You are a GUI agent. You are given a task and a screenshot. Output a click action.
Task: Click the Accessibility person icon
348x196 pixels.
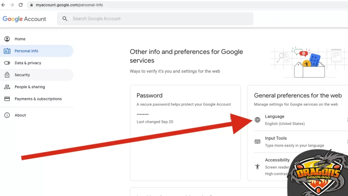click(258, 166)
